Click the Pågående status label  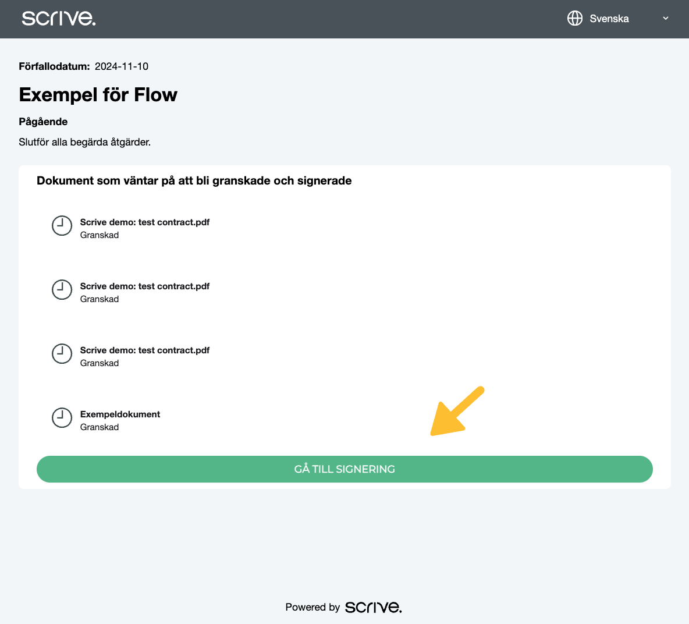pyautogui.click(x=44, y=122)
